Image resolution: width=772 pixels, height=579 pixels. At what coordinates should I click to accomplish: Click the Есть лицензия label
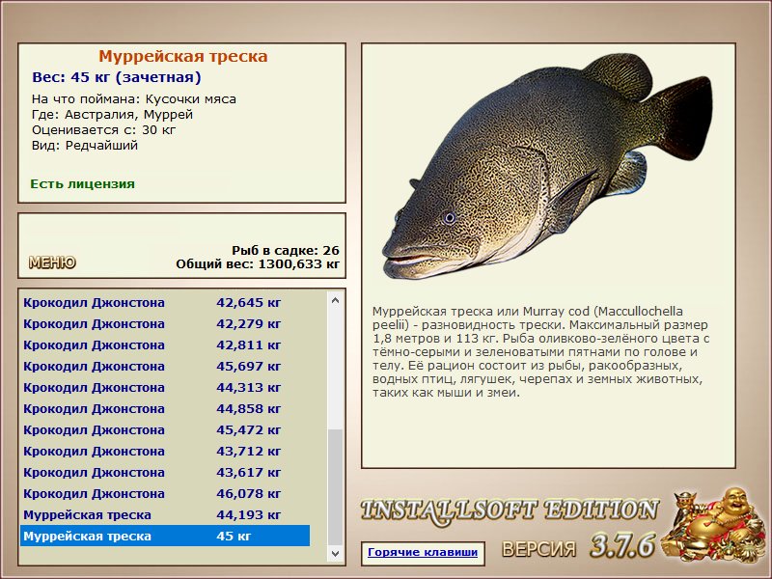[82, 184]
